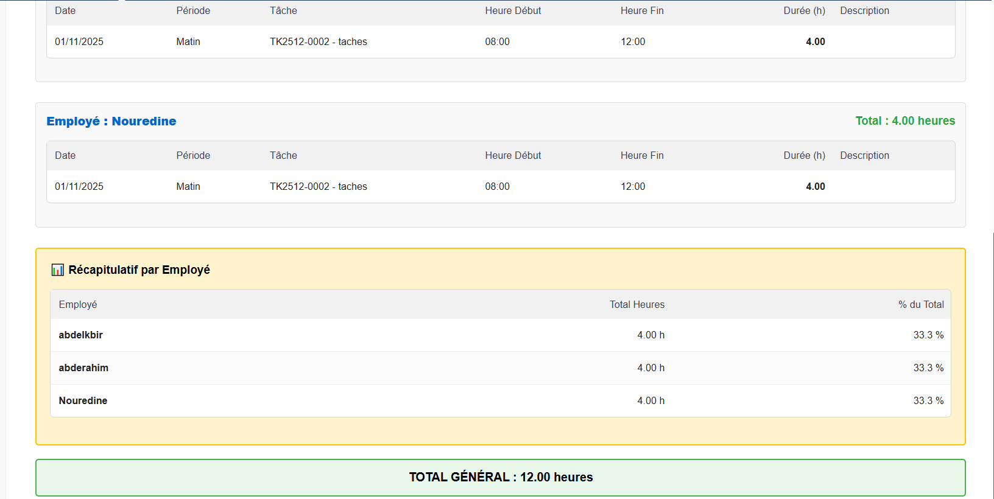This screenshot has height=499, width=994.
Task: Select abdelkbir's '4.00 h' total
Action: tap(651, 335)
